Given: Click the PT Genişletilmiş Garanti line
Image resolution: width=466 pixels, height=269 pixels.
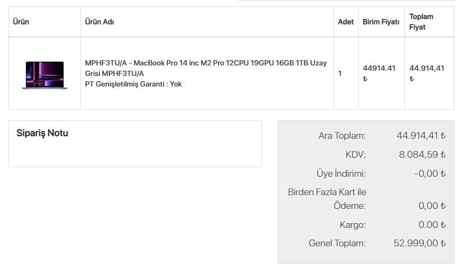Looking at the screenshot, I should [x=133, y=84].
